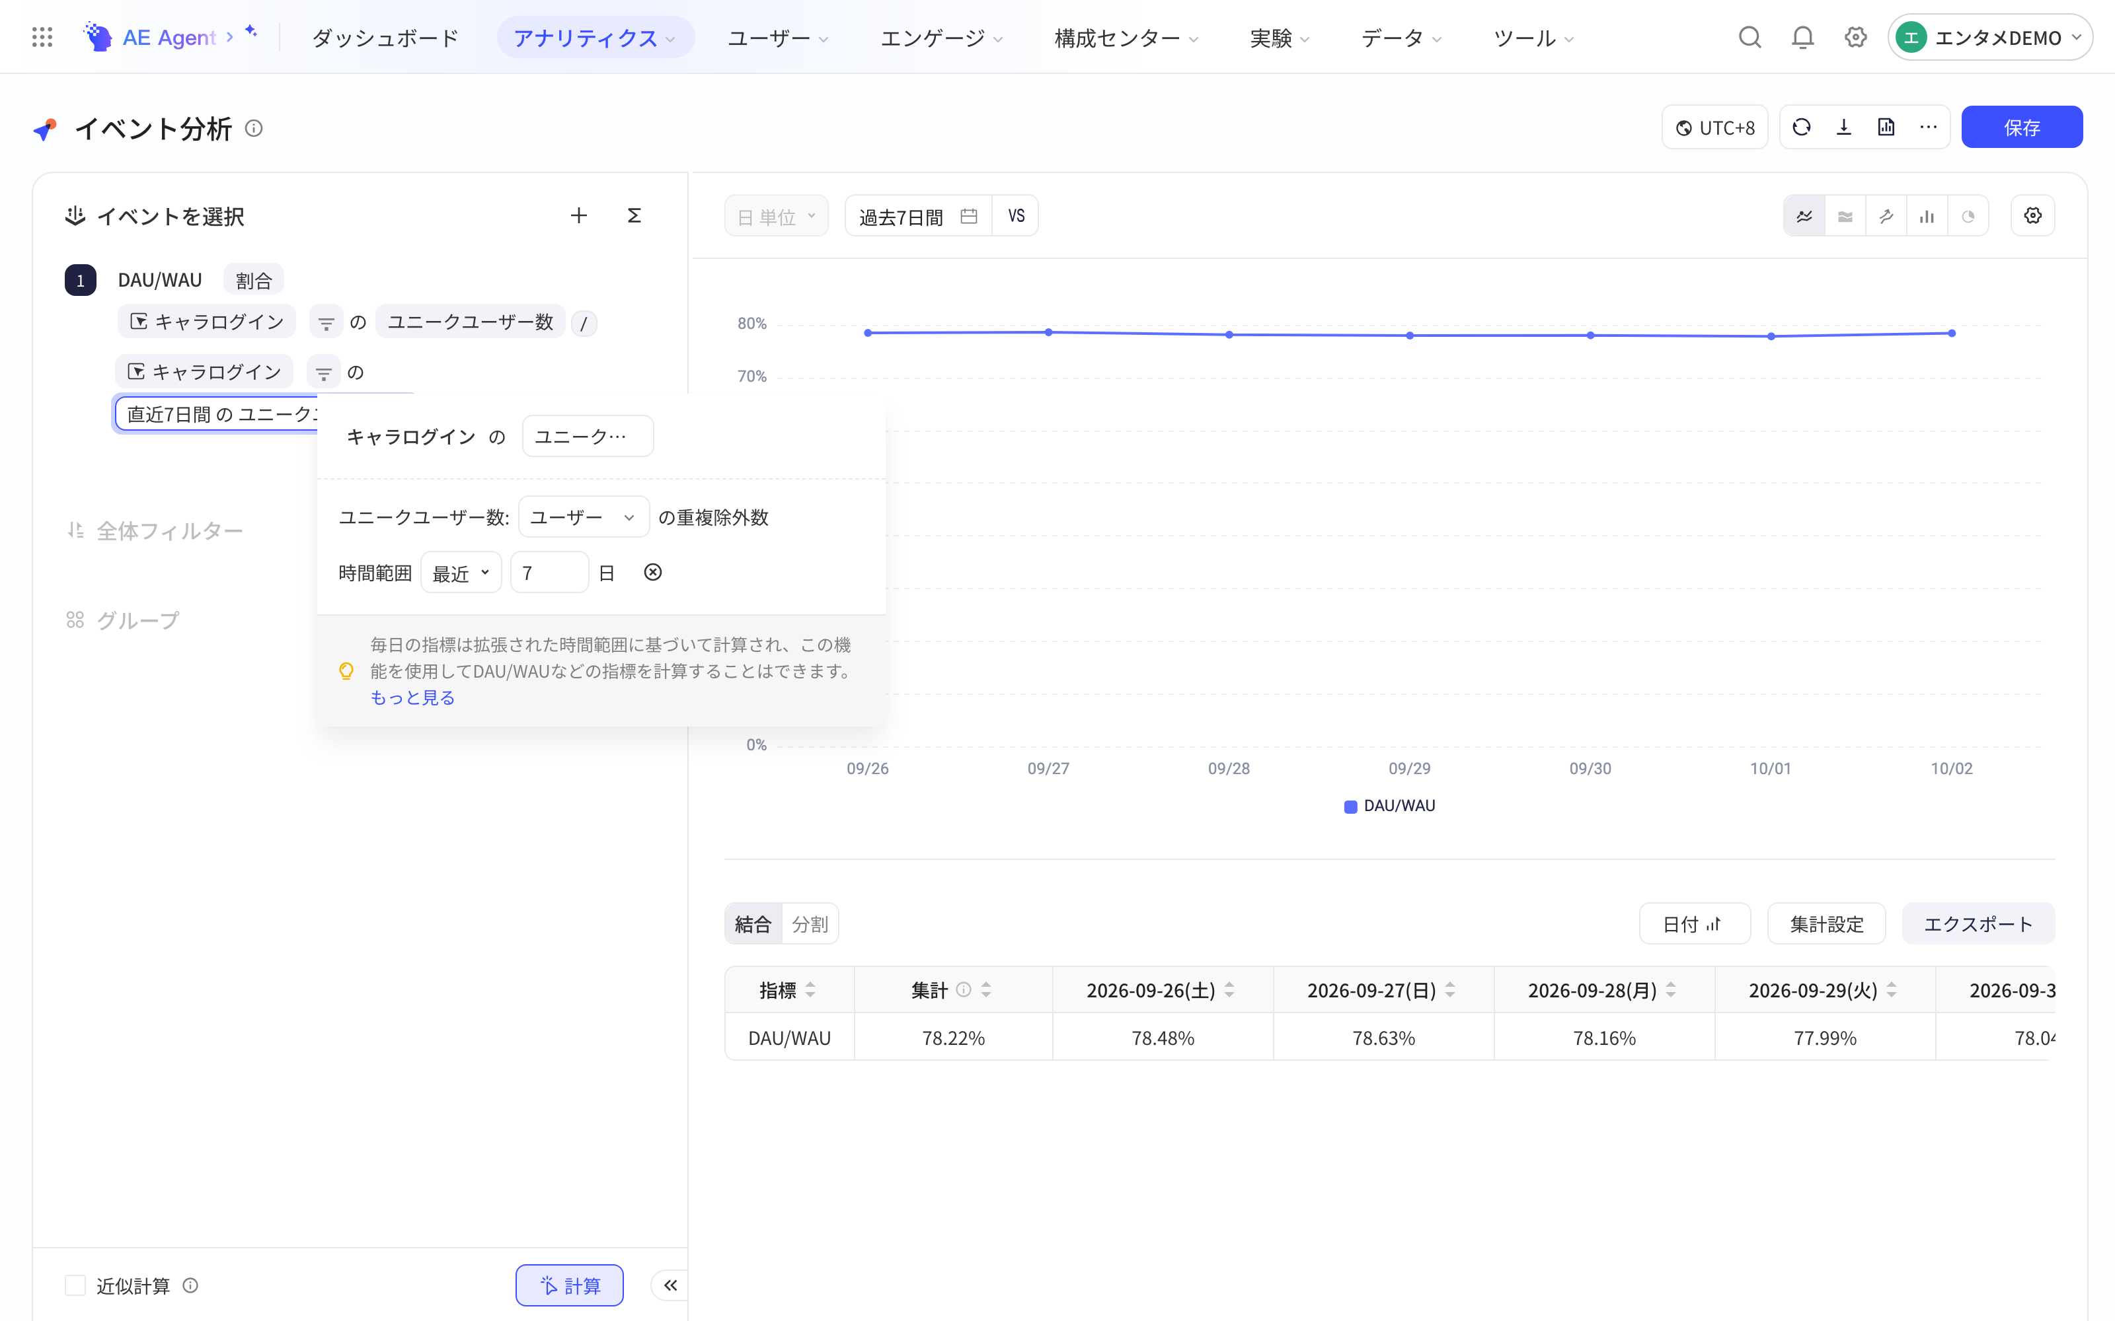
Task: Add event with the plus icon
Action: coord(578,216)
